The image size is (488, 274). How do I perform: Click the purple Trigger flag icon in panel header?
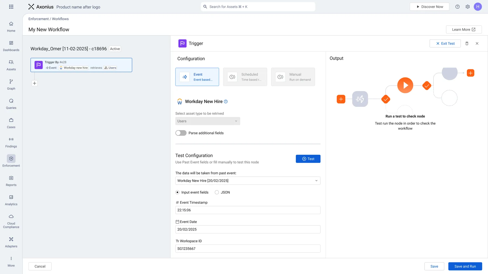(182, 44)
